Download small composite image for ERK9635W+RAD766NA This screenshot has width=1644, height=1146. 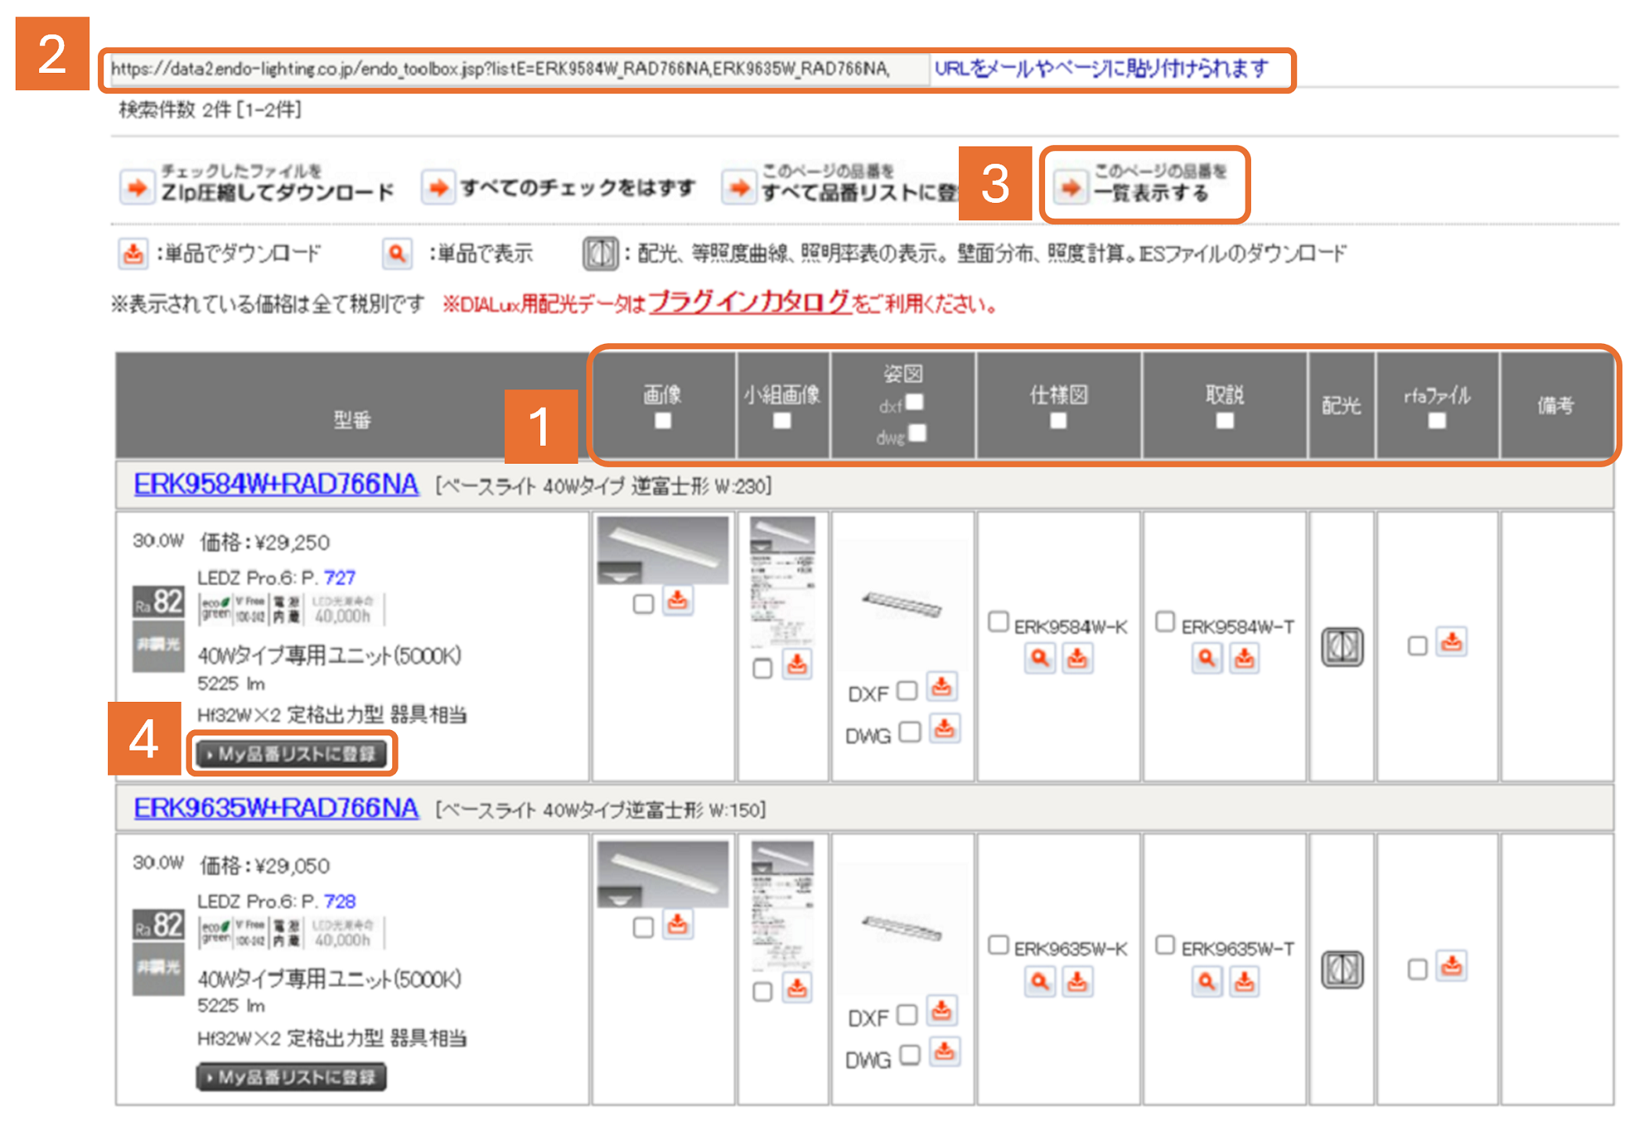point(797,989)
